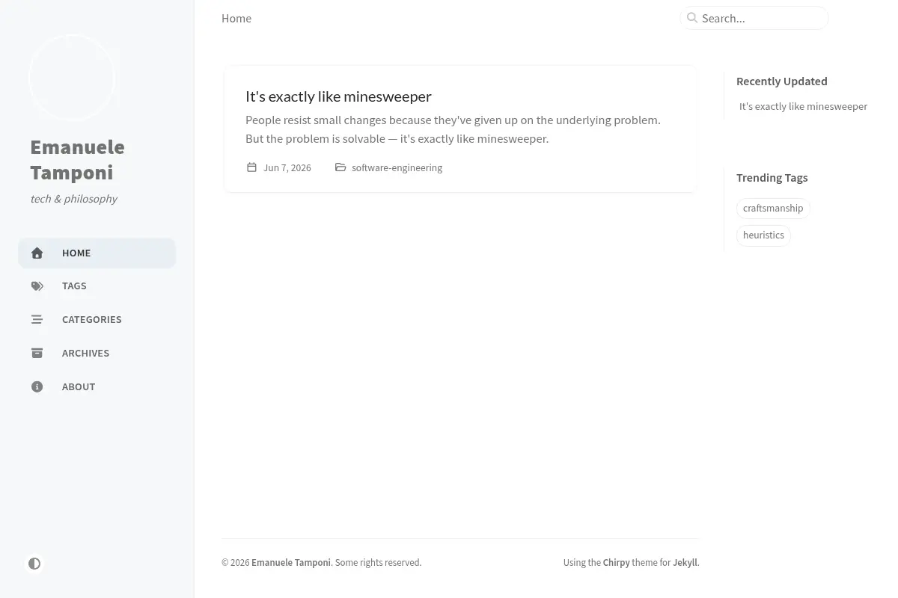
Task: Click the calendar icon beside Jun 7, 2026
Action: pos(252,167)
